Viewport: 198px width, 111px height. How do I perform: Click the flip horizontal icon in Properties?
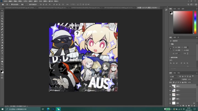click(185, 54)
